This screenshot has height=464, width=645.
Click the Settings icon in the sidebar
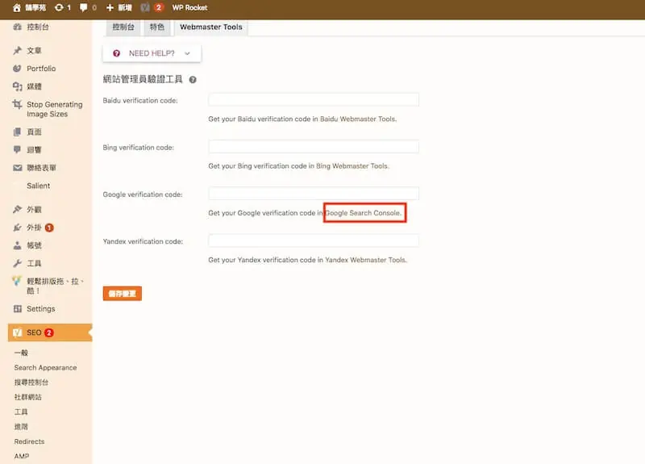coord(17,308)
